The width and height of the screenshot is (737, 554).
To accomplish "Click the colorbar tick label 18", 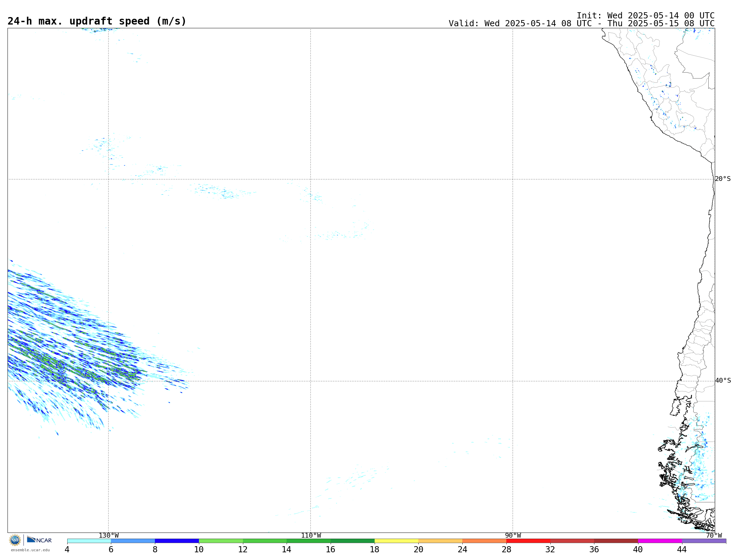I will (375, 549).
